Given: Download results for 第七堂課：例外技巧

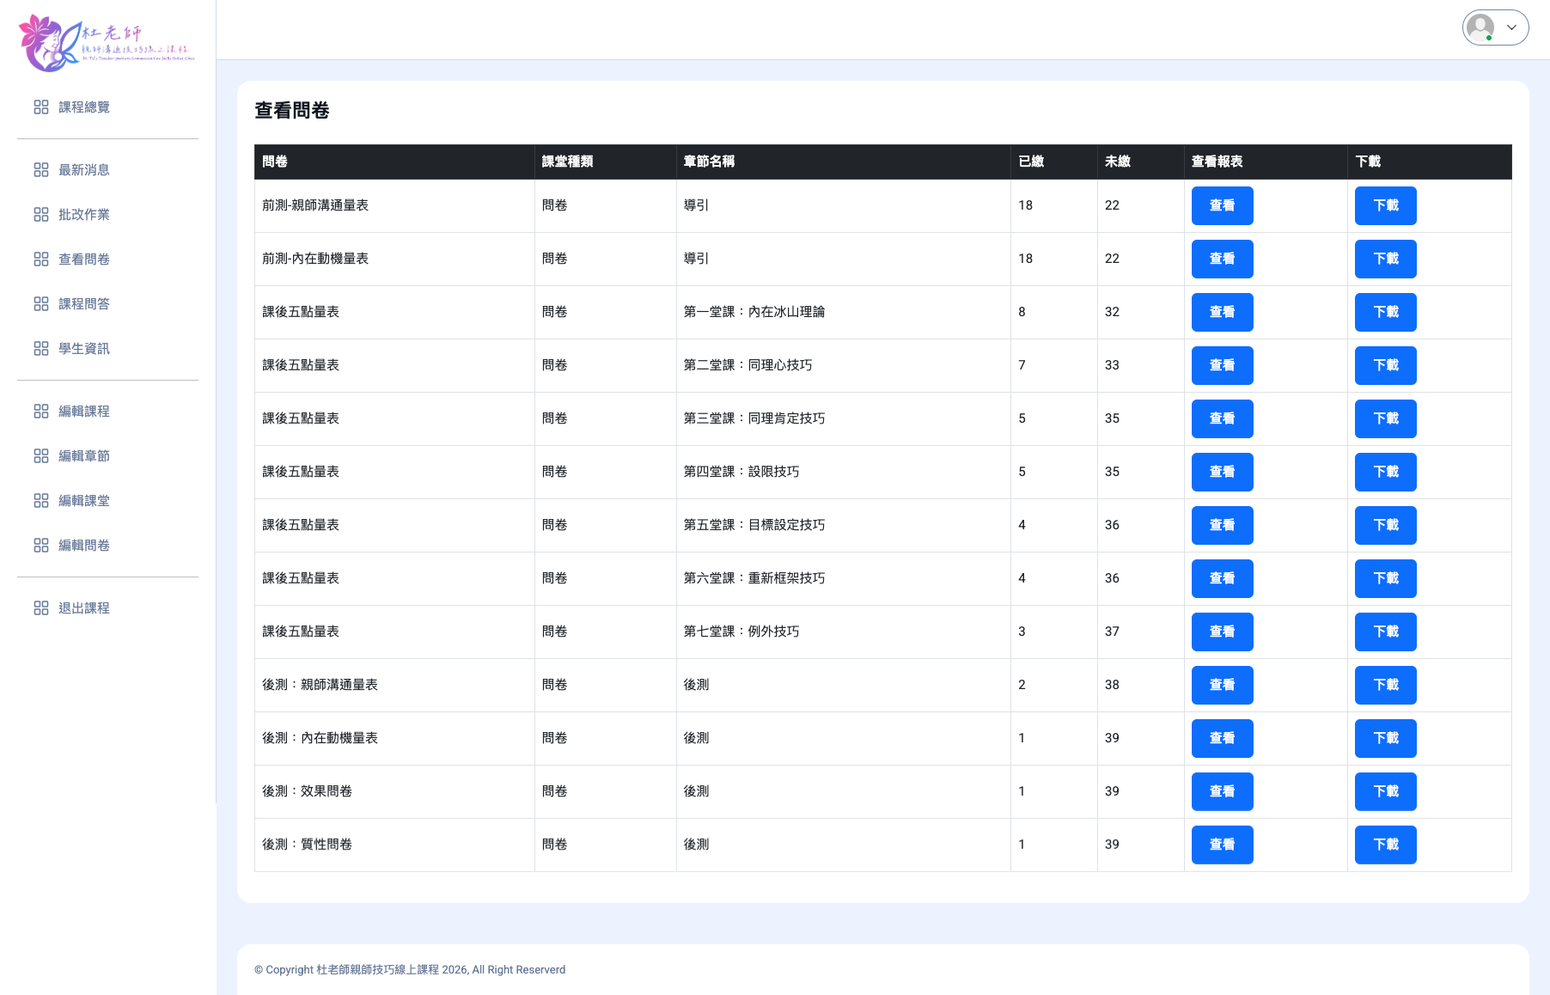Looking at the screenshot, I should tap(1385, 632).
